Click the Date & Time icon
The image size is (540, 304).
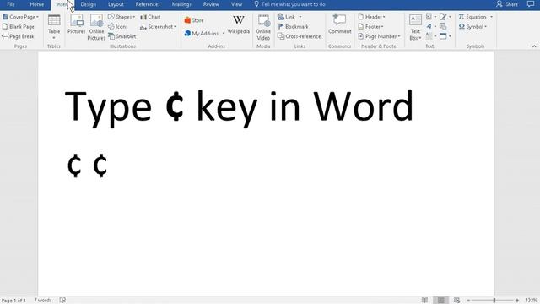click(x=443, y=26)
